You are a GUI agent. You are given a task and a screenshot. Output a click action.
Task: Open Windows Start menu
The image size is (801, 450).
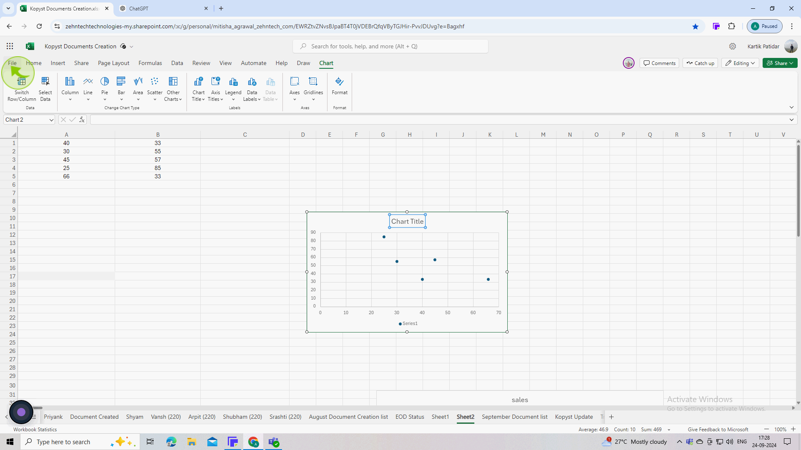[x=10, y=442]
